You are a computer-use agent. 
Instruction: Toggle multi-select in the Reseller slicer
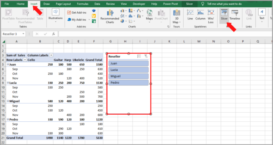coord(139,56)
